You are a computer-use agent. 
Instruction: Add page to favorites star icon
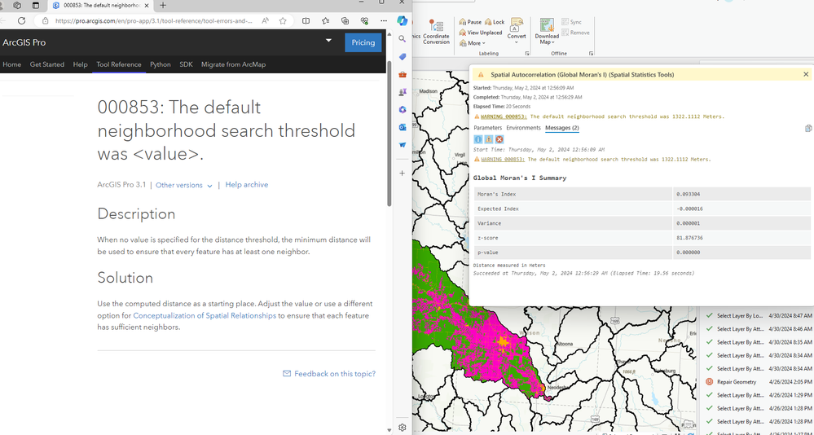coord(283,20)
